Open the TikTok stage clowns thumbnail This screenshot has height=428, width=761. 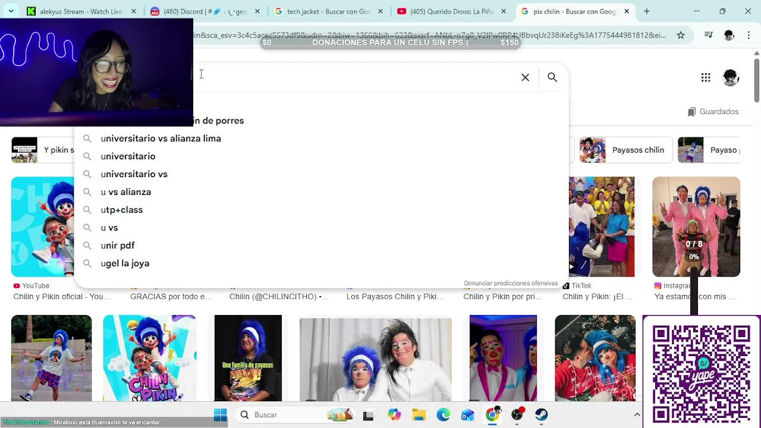(x=602, y=226)
